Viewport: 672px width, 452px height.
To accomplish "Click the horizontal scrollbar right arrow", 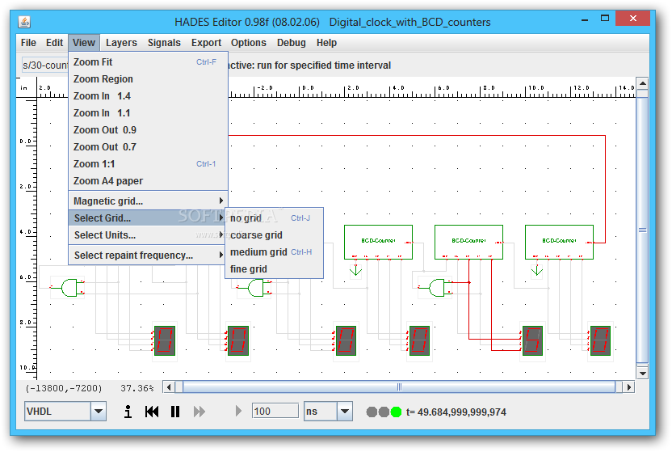I will pyautogui.click(x=628, y=387).
